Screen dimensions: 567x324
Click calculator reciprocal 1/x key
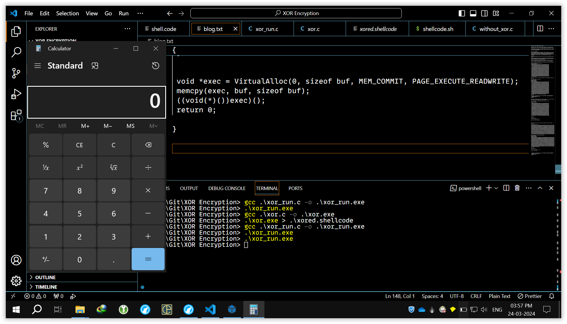(x=46, y=167)
